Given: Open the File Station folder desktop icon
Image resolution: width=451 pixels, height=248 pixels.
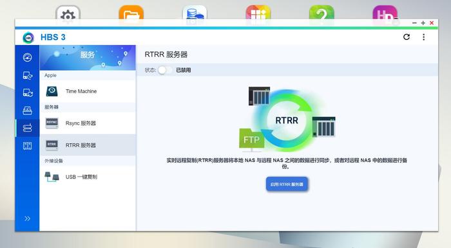Looking at the screenshot, I should pyautogui.click(x=131, y=13).
